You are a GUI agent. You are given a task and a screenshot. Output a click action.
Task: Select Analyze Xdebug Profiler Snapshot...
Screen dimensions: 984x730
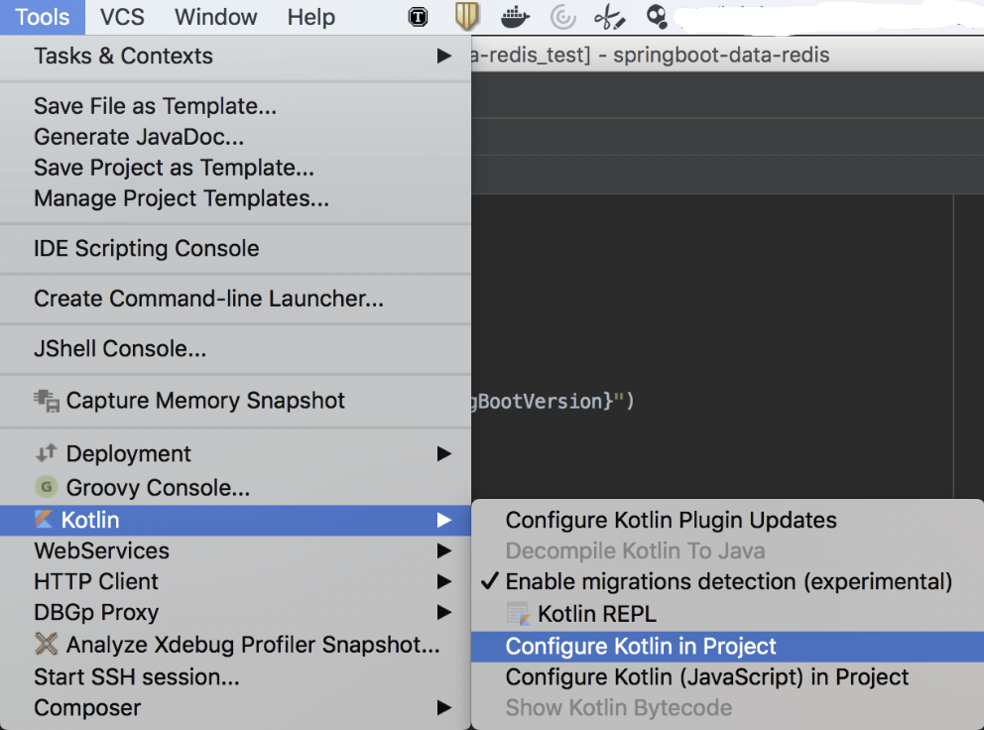(235, 645)
